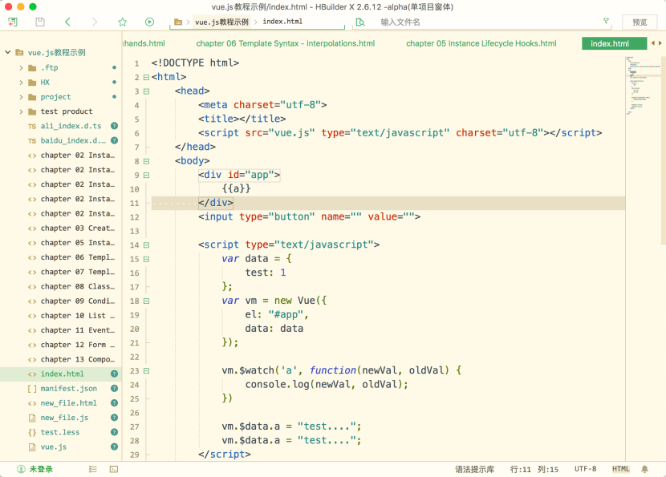Click the status badge beside new_file.js
Viewport: 666px width, 477px height.
coord(114,418)
